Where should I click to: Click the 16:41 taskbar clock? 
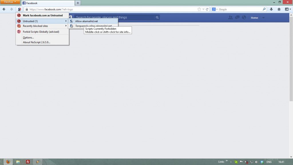[281, 162]
